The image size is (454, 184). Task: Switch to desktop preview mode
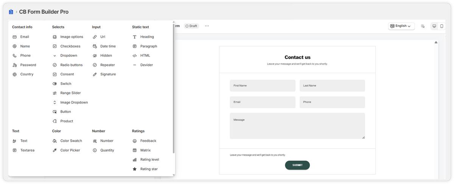point(434,26)
